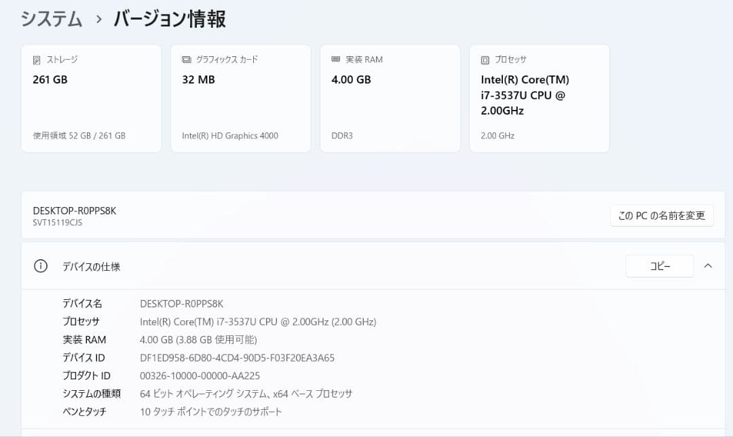Click the graphics card icon on the グラフィックス カード card
This screenshot has width=733, height=437.
[185, 59]
